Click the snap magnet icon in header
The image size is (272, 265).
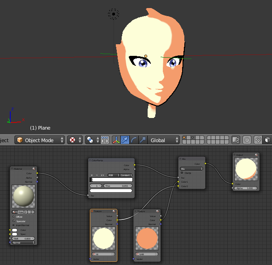258,140
